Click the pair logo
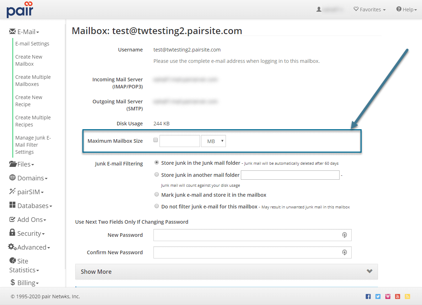 tap(20, 10)
